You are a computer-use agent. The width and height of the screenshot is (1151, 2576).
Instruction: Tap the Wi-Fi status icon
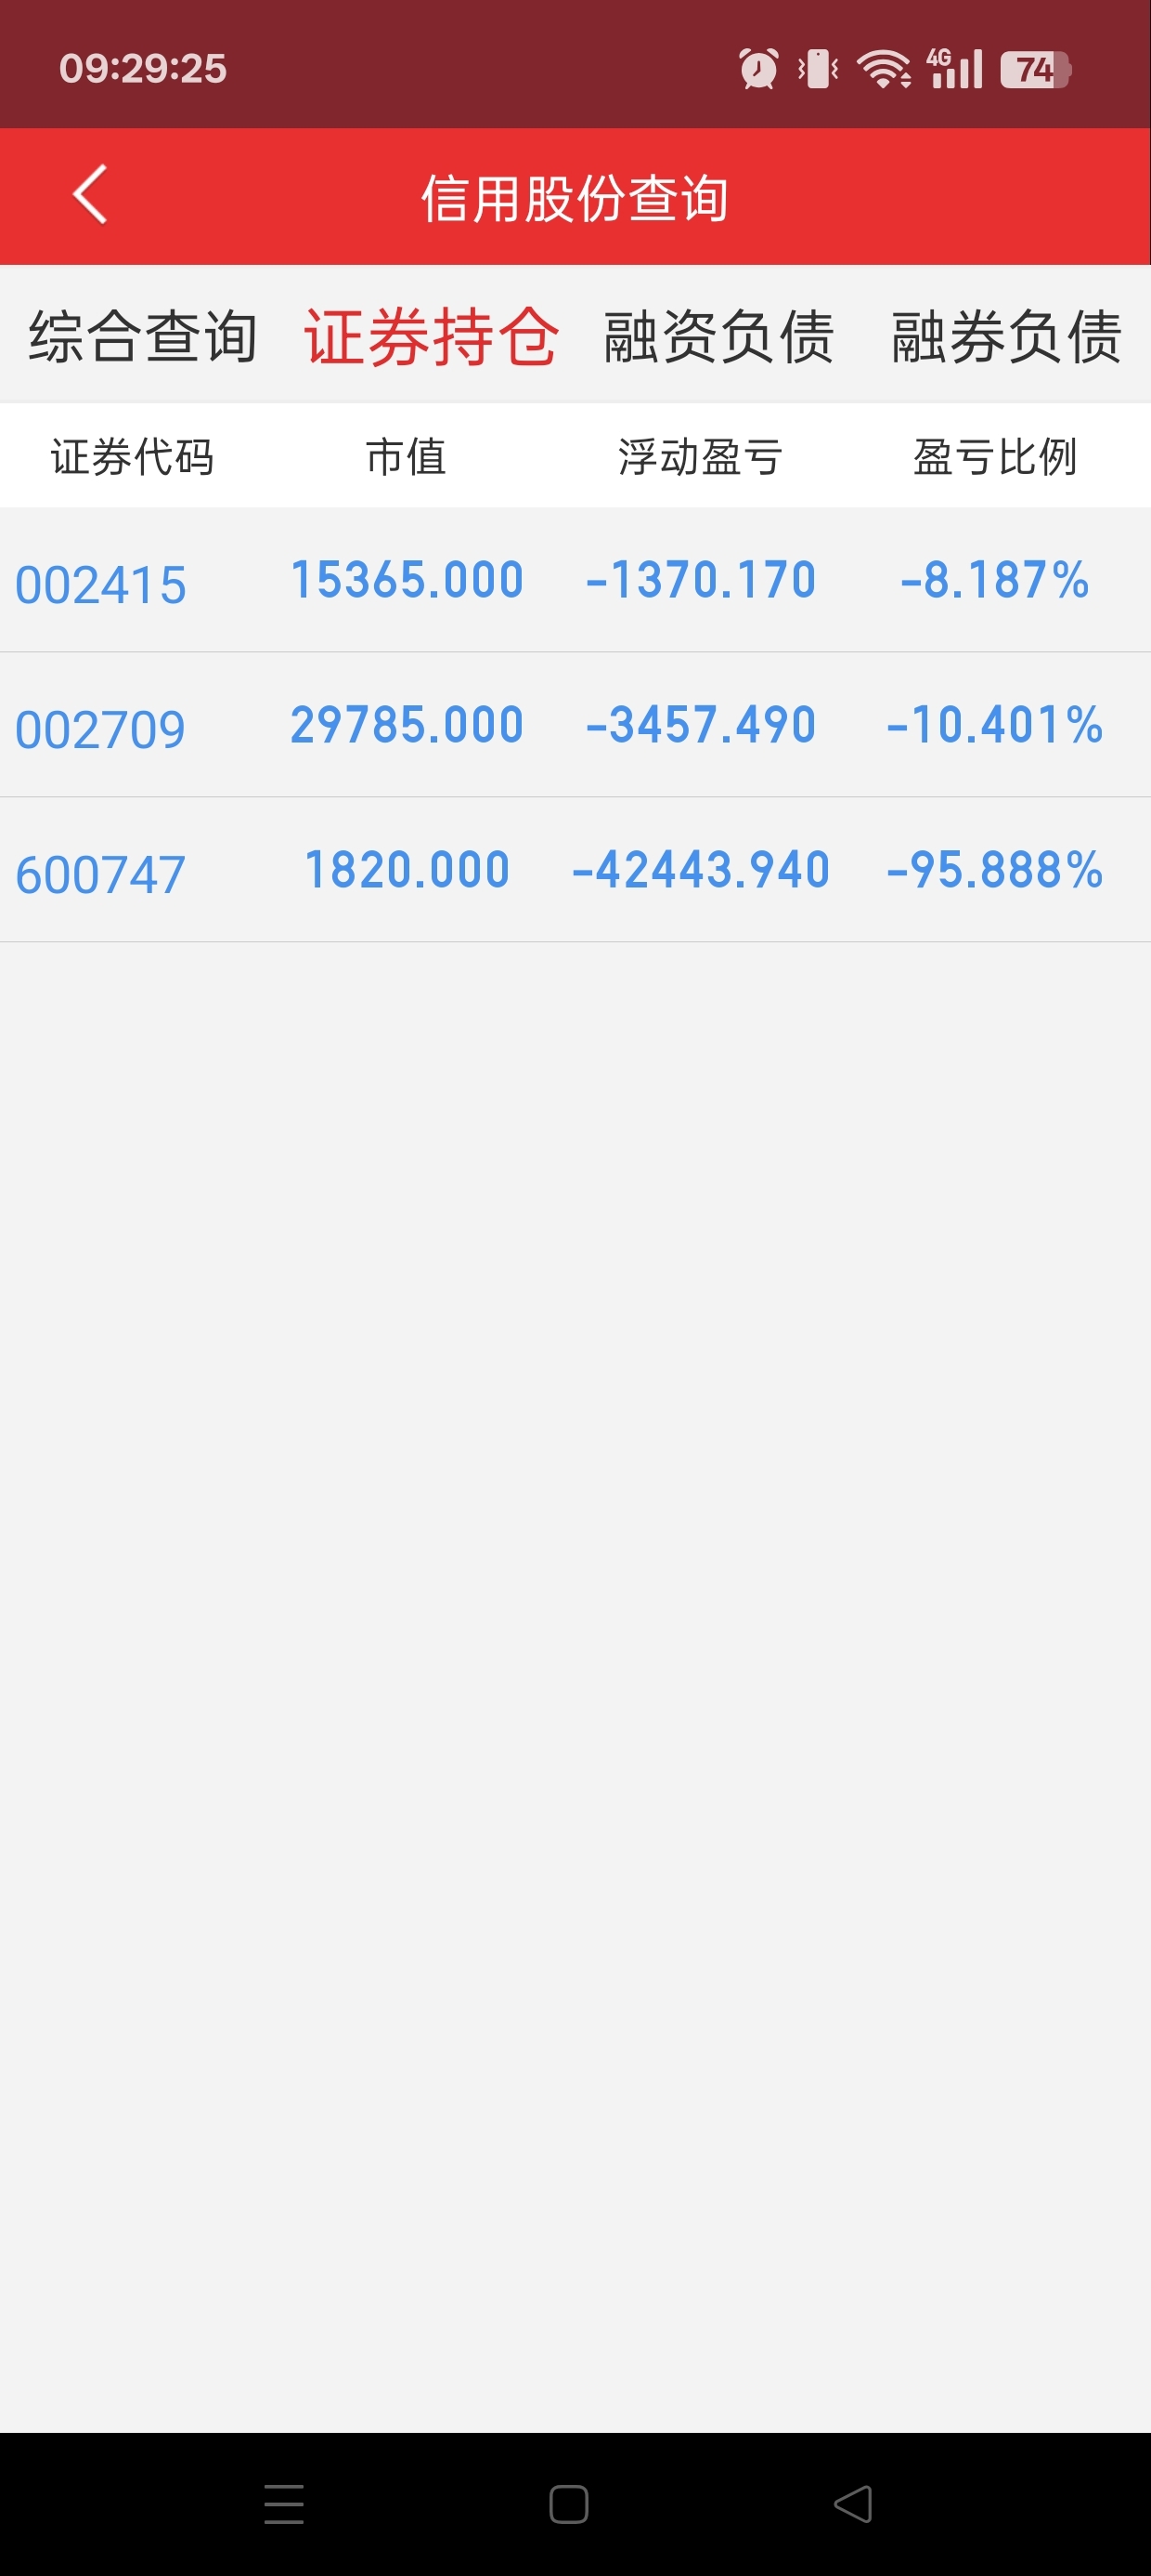pos(885,69)
